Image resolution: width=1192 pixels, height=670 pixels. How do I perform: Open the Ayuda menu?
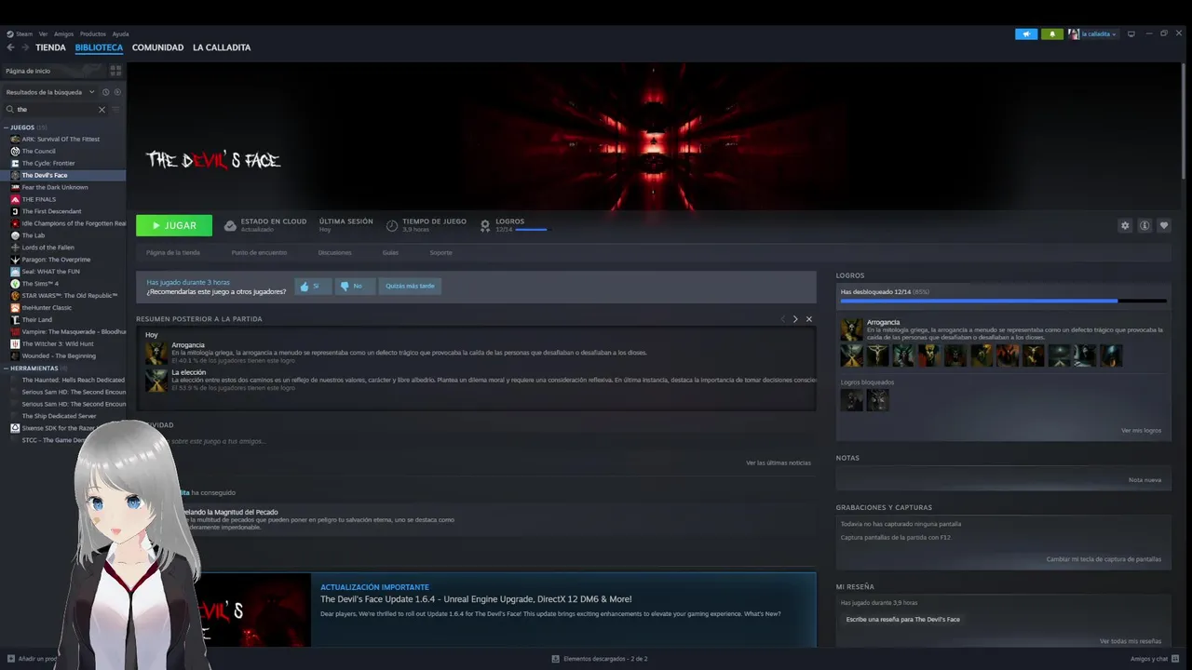(120, 34)
